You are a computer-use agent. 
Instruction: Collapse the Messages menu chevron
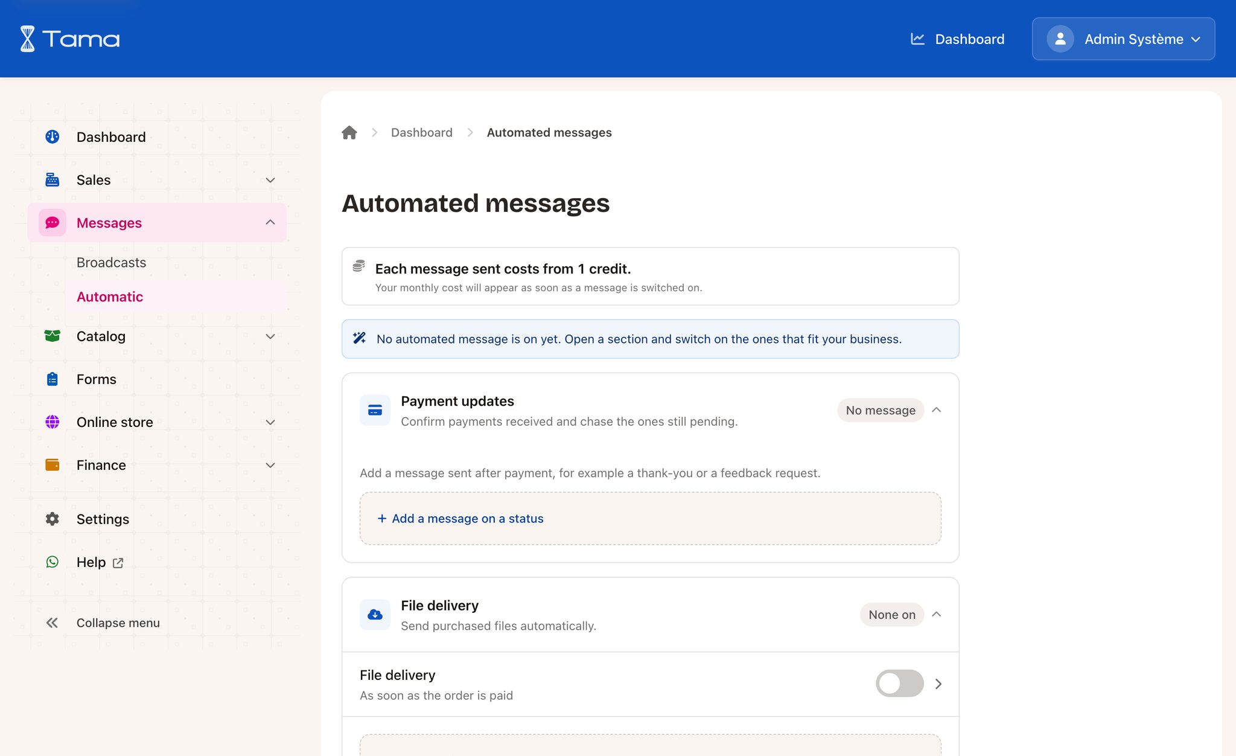(x=270, y=223)
